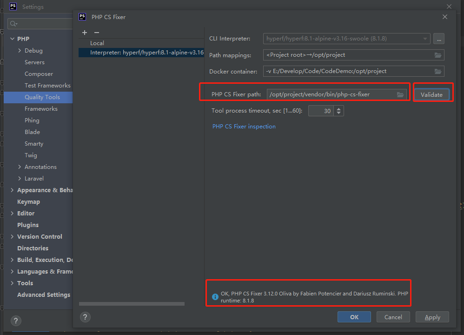Decrease tool process timeout value
The width and height of the screenshot is (464, 335).
[x=338, y=113]
